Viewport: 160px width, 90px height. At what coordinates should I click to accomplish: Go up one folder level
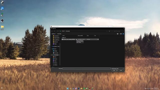58,31
